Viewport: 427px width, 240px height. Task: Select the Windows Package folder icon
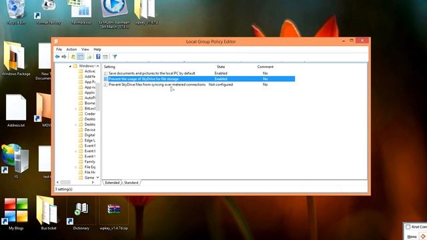pyautogui.click(x=16, y=59)
